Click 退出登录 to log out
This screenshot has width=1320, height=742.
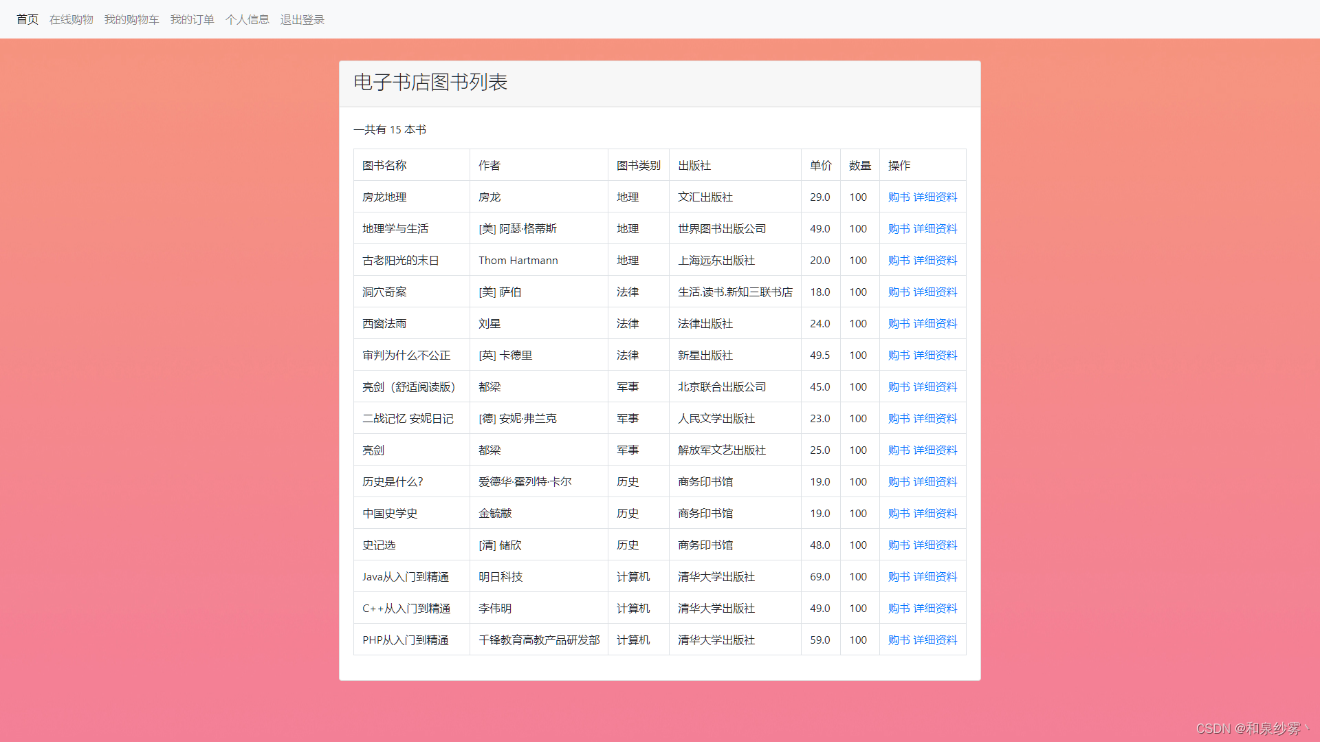point(302,19)
